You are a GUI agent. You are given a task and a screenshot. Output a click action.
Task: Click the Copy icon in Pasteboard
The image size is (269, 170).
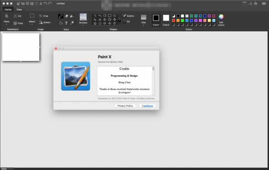[15, 23]
